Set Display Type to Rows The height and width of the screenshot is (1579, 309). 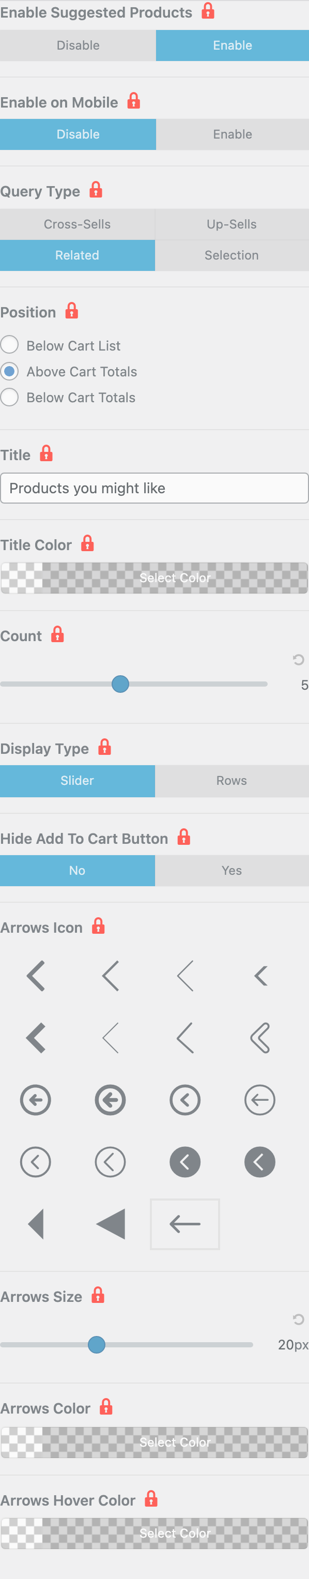pyautogui.click(x=231, y=780)
